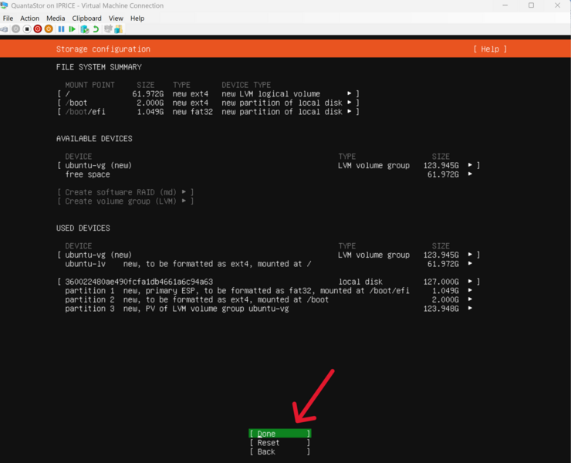Expand the /boot/efi row arrow
Viewport: 571px width, 463px height.
coord(350,111)
